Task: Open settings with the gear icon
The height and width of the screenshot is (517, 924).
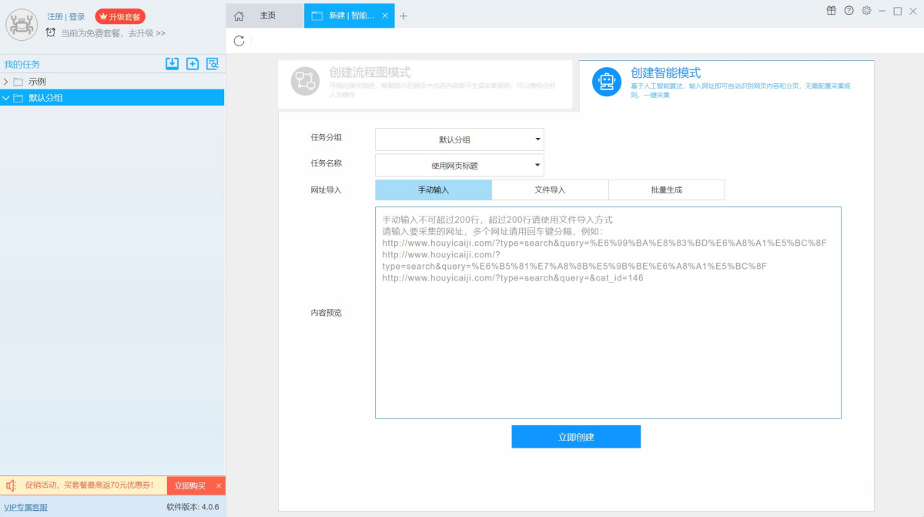Action: tap(866, 11)
